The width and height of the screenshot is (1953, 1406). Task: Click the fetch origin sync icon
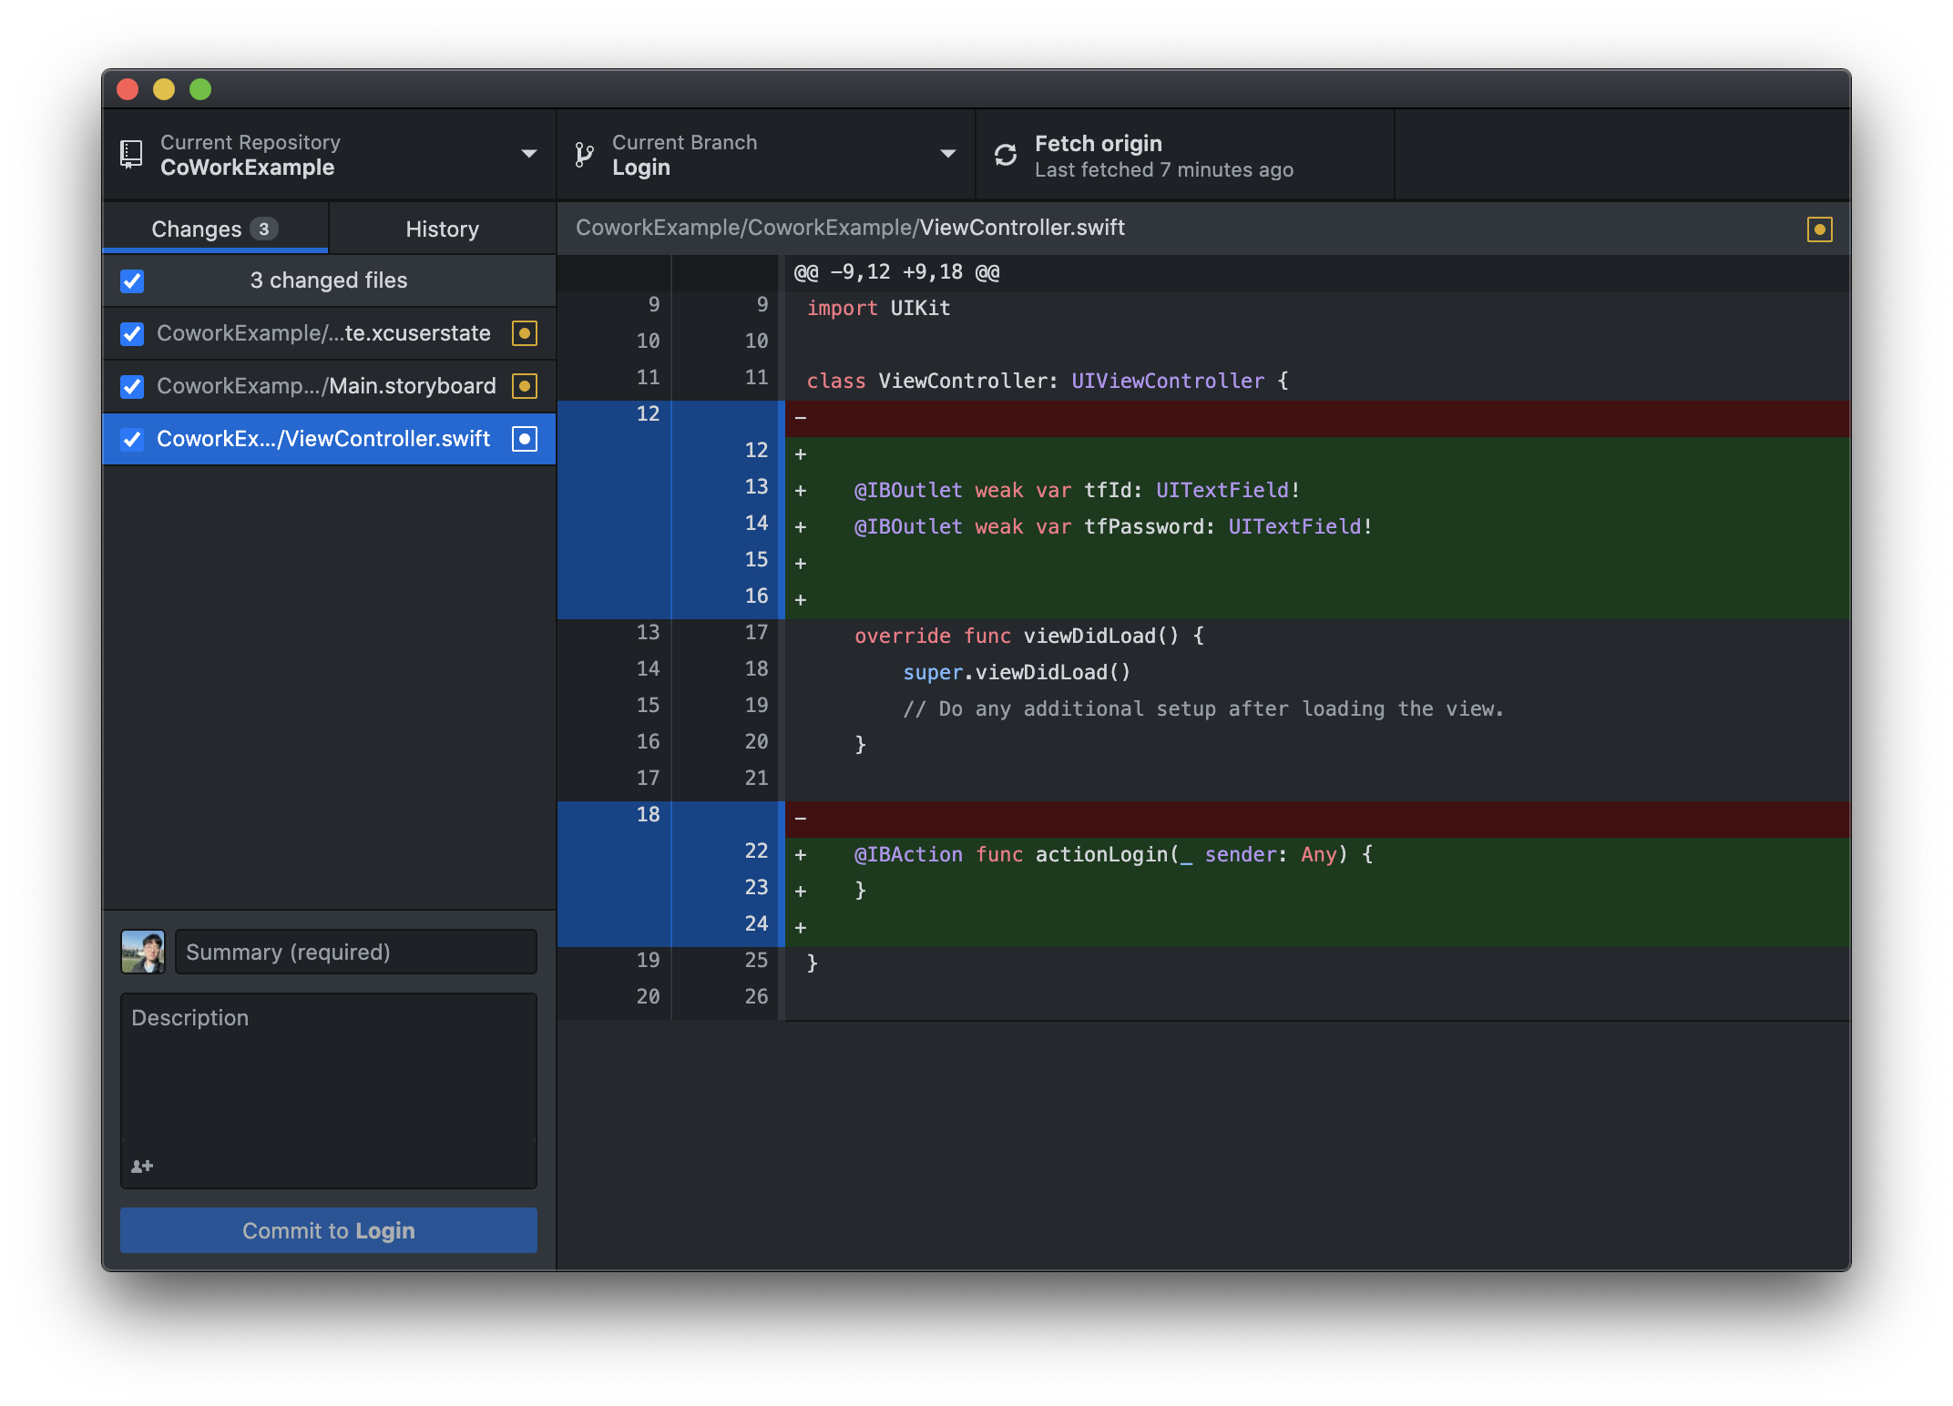click(1006, 155)
